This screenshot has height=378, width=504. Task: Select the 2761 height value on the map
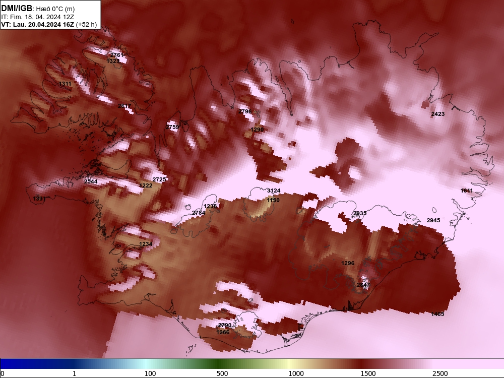point(117,55)
